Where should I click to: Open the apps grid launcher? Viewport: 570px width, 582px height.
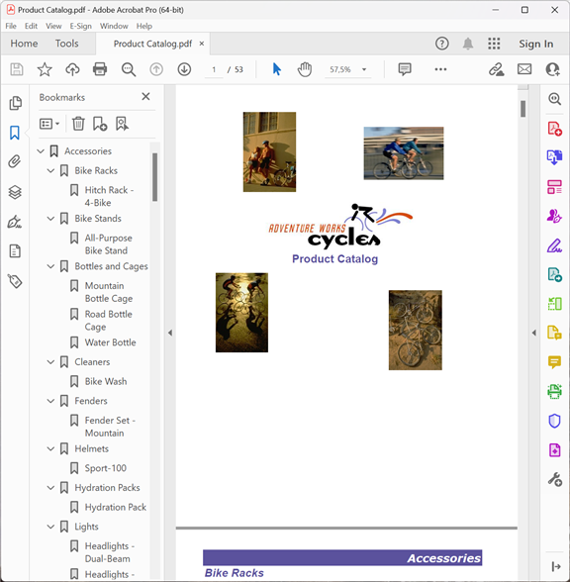coord(494,44)
